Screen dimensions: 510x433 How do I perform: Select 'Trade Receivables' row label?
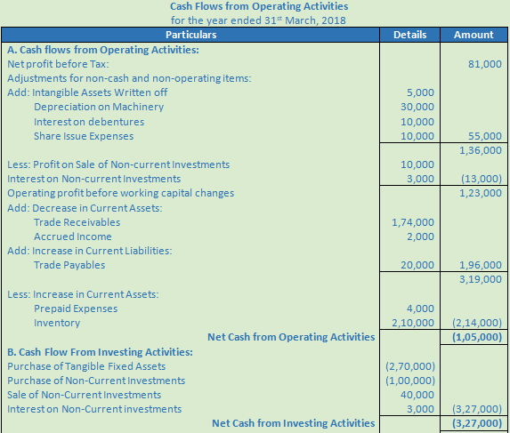tap(77, 222)
